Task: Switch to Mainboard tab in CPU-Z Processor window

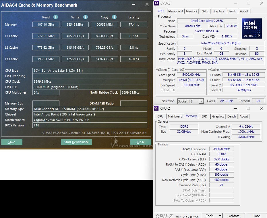Action: 175,11
